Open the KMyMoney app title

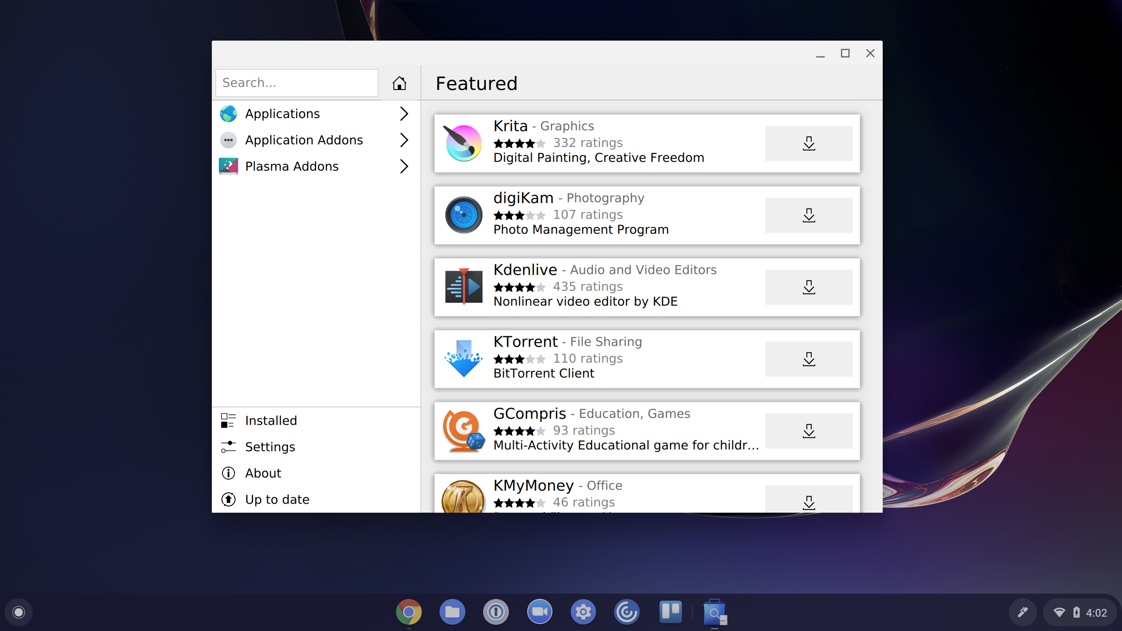pos(534,486)
